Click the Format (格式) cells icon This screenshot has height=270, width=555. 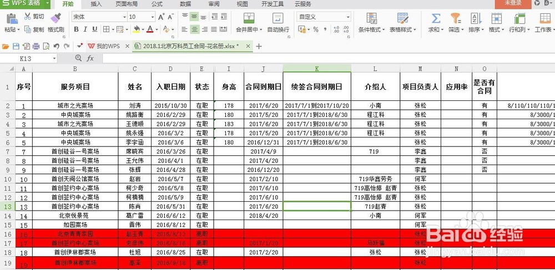coord(497,18)
